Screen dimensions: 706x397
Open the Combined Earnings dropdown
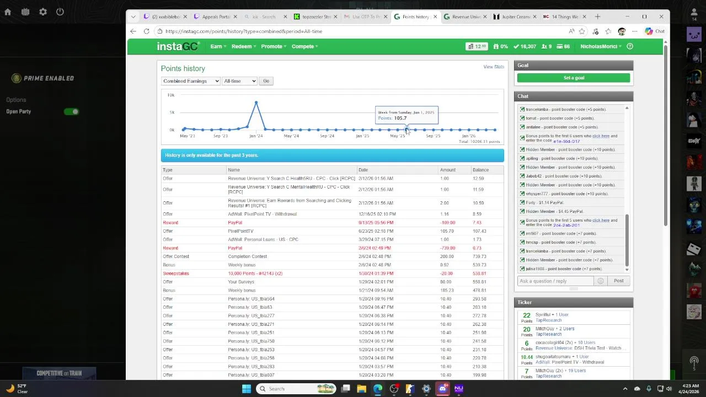(x=191, y=81)
